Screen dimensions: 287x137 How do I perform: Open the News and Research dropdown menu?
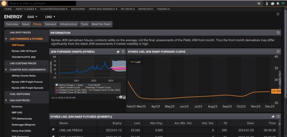pyautogui.click(x=103, y=9)
